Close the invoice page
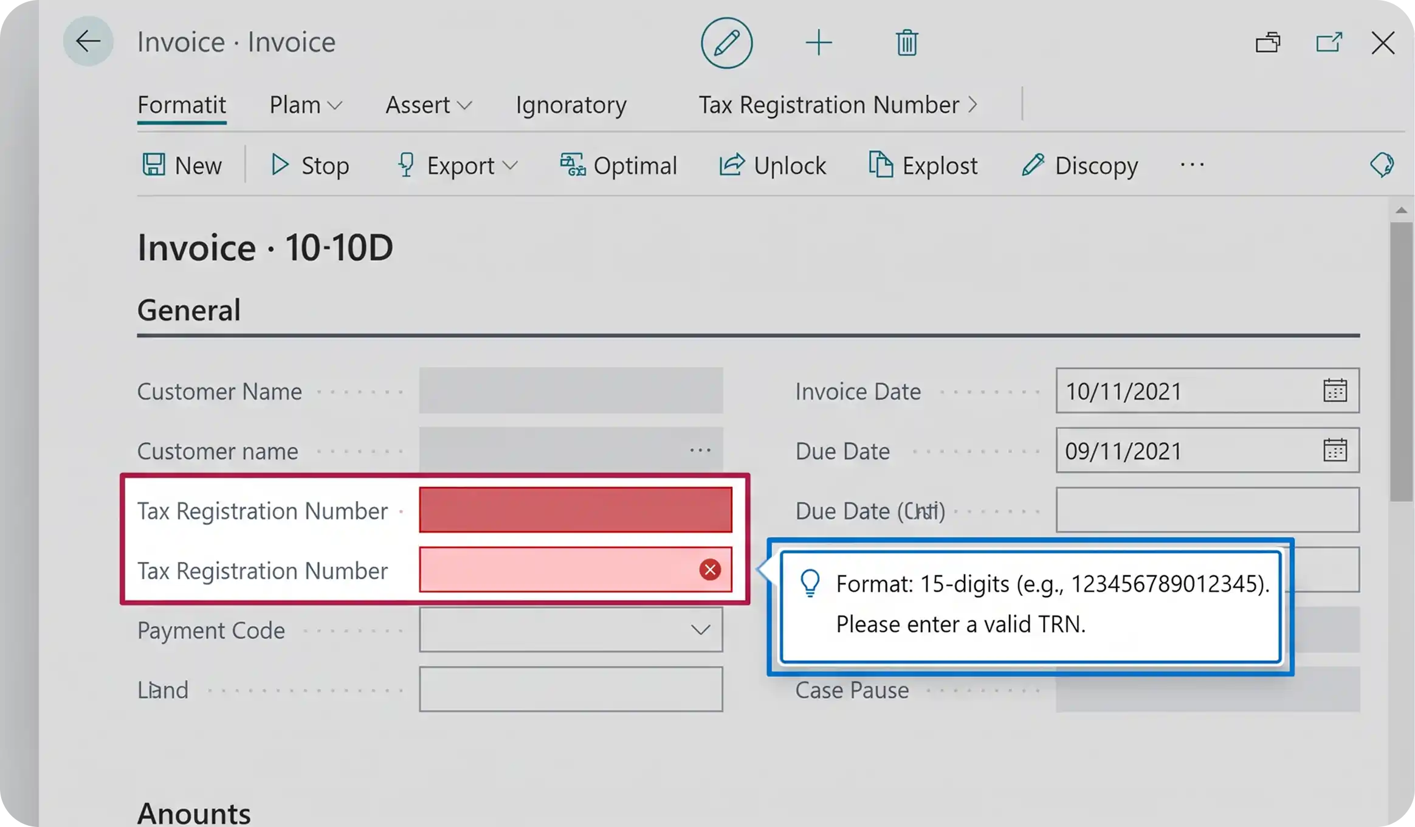 click(1383, 43)
